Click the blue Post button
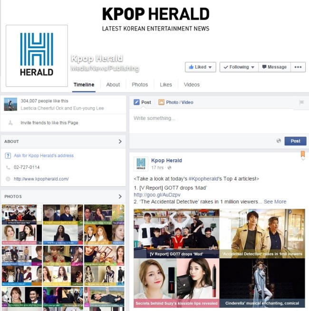The width and height of the screenshot is (309, 311). coord(295,141)
